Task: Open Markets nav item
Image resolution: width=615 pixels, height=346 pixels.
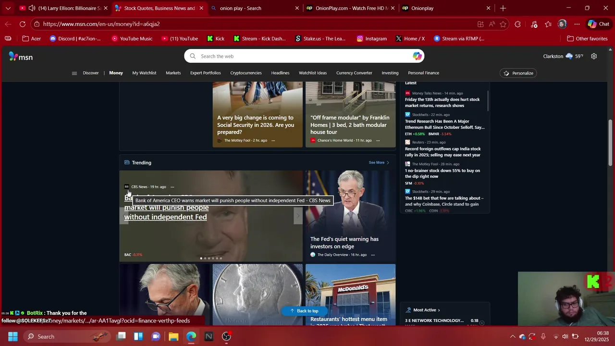Action: pyautogui.click(x=173, y=73)
